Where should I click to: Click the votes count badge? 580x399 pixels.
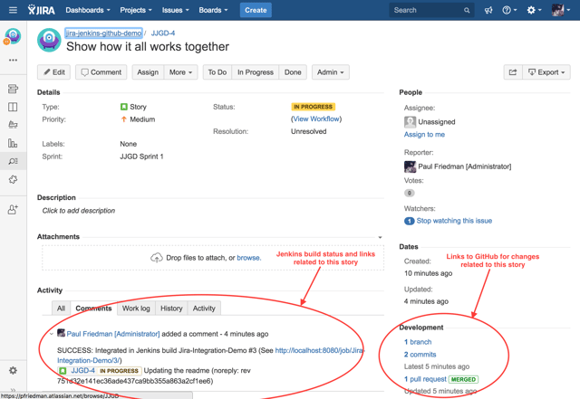(x=409, y=193)
